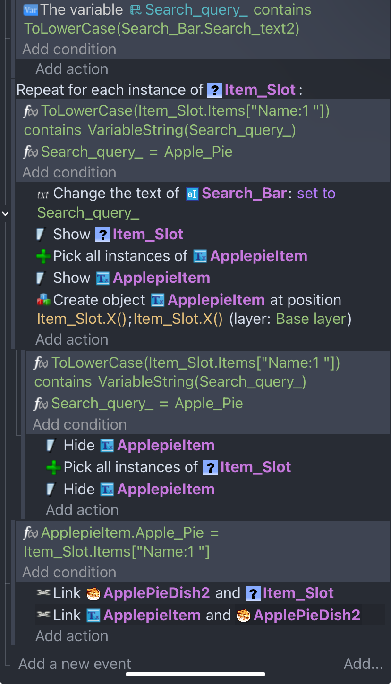Open the Add... dropdown at bottom right
This screenshot has width=391, height=684.
363,664
